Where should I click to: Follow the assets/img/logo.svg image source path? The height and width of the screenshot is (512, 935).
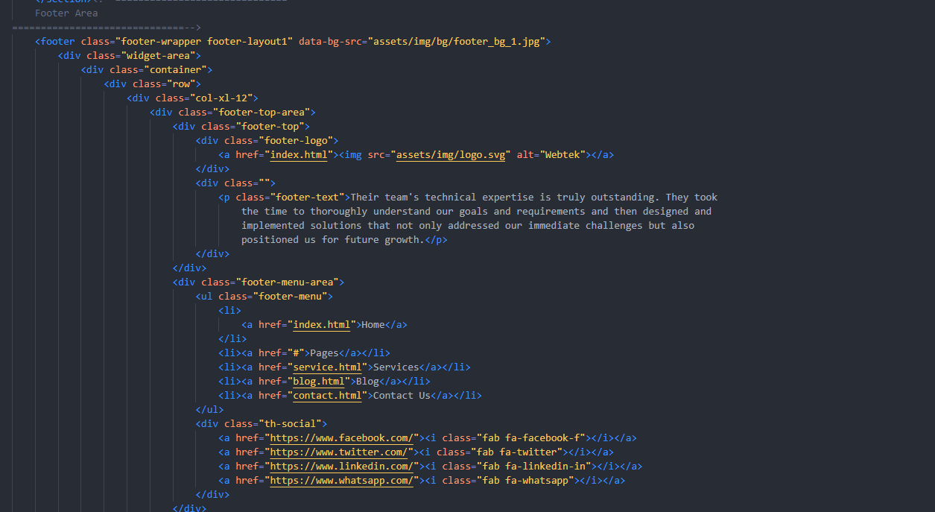(x=453, y=155)
